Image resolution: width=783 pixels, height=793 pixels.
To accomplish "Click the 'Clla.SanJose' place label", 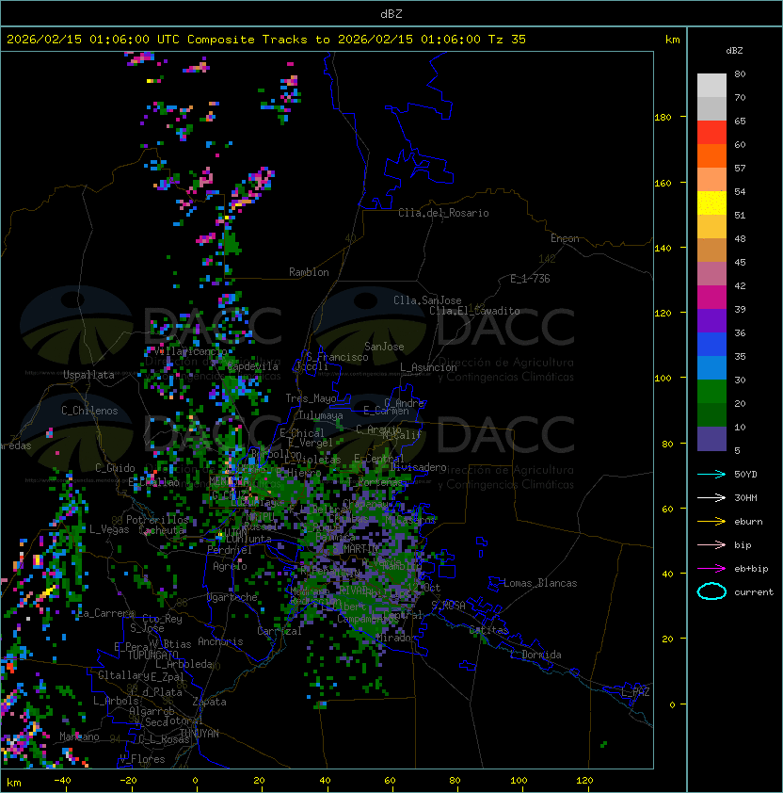I will click(427, 300).
